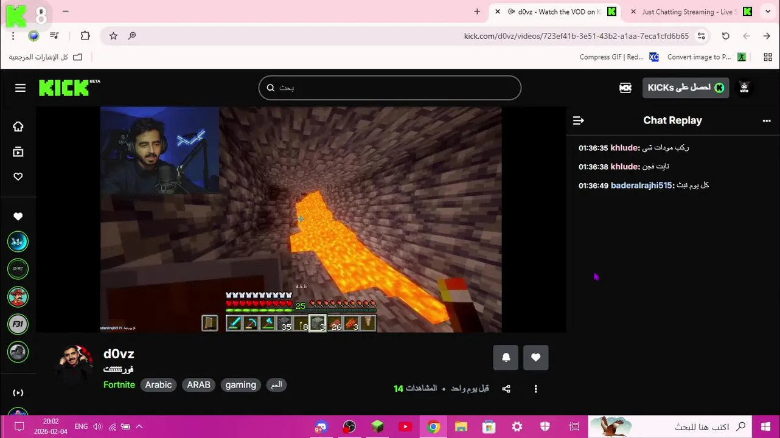Bookmark this page with star icon
The width and height of the screenshot is (780, 438).
click(x=113, y=36)
